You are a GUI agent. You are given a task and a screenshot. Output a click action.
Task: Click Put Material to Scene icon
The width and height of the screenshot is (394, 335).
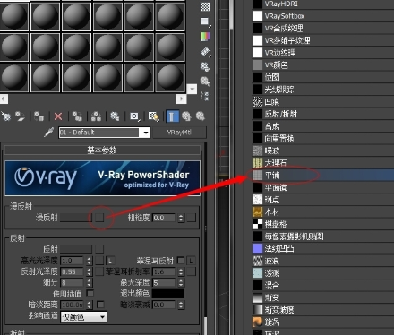(x=20, y=116)
